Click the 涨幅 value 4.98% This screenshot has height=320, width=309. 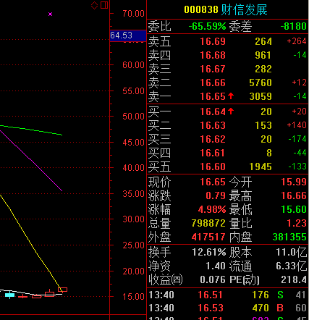click(212, 209)
